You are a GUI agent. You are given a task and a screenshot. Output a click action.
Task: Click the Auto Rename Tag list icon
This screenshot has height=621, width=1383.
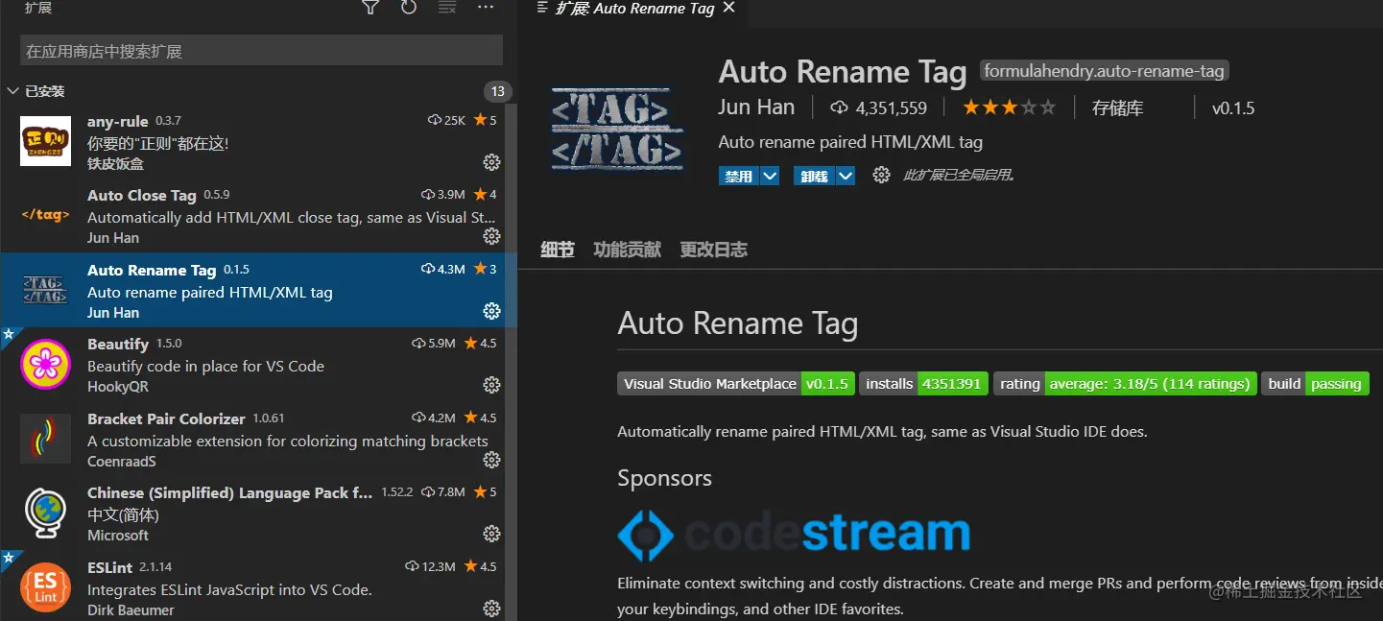point(46,290)
